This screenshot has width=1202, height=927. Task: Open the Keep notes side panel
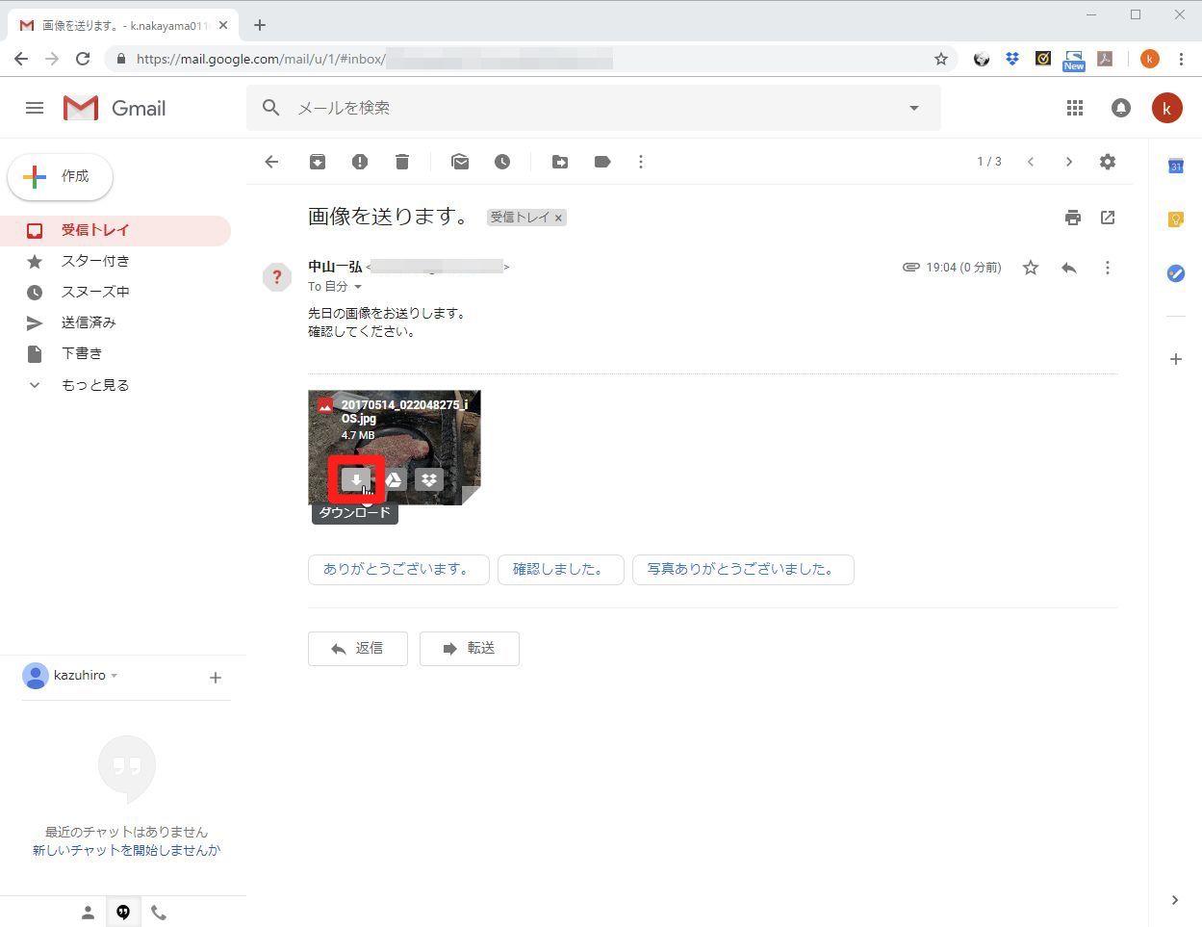point(1176,219)
